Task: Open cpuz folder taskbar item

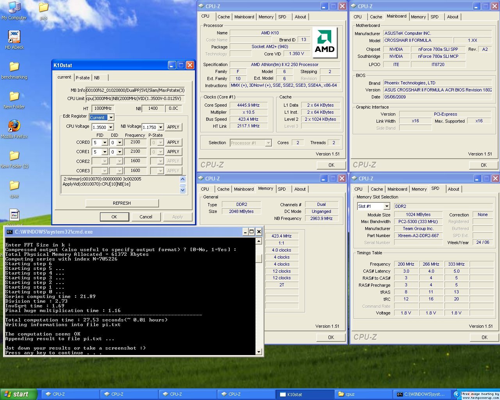Action: [x=363, y=395]
